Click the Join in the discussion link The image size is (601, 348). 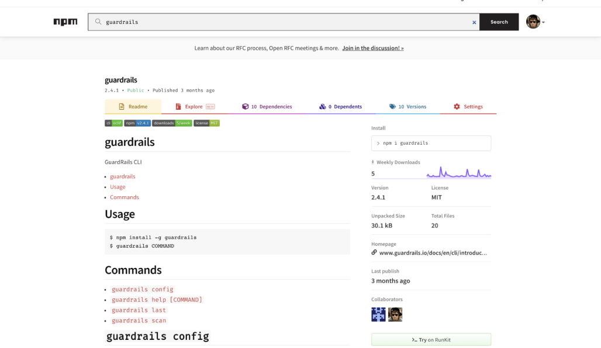[373, 48]
